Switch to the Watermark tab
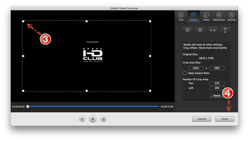Screen dimensions: 249x141 [219, 17]
